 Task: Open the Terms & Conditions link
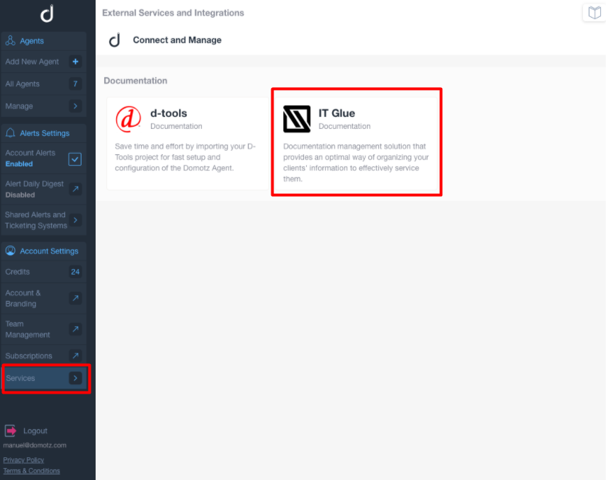[31, 470]
